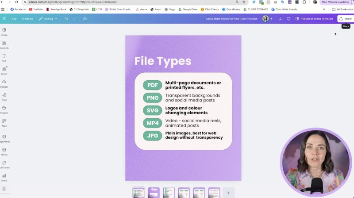Open the Bendigo Bank bookmark

pos(56,9)
